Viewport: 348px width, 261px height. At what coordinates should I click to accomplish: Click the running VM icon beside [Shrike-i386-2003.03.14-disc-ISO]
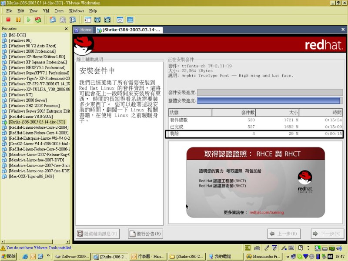pyautogui.click(x=4, y=122)
